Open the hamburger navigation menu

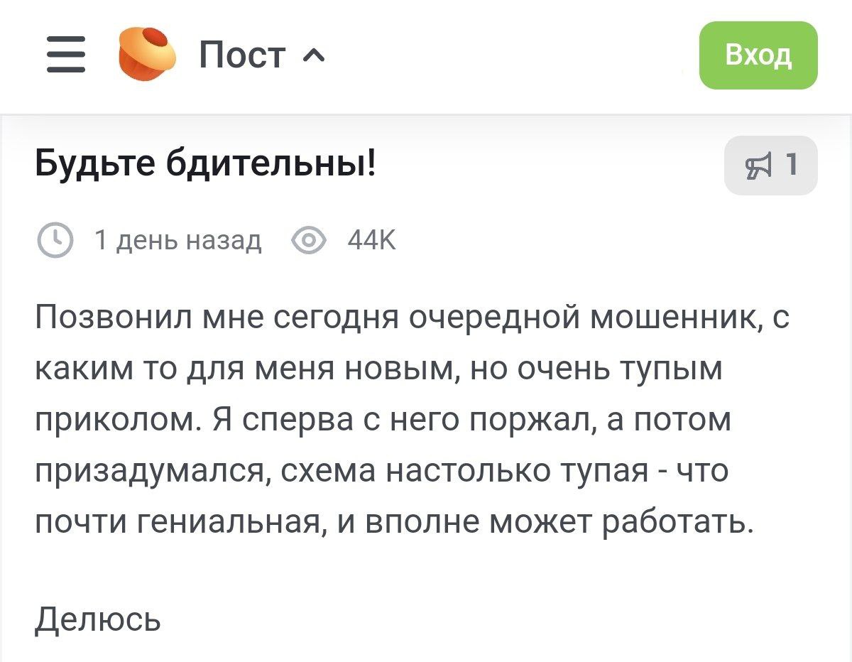66,55
